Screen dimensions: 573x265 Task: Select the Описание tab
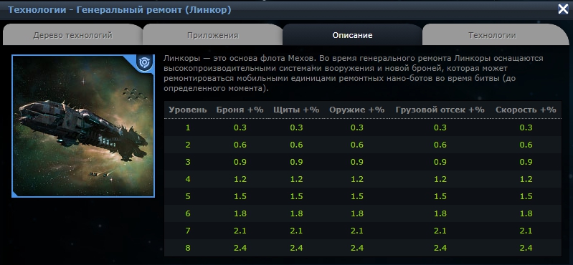[352, 35]
